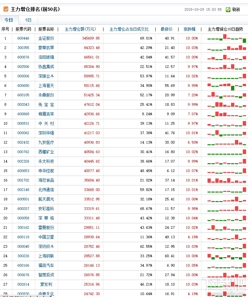This screenshot has height=297, width=248.
Task: Switch to the 5日 tab
Action: coord(28,20)
